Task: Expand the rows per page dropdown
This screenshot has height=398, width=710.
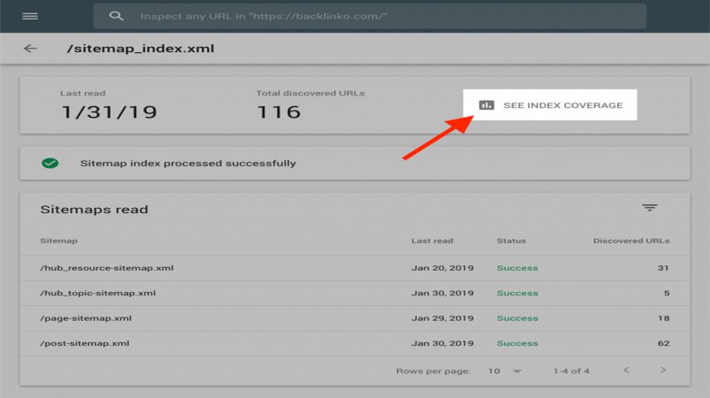Action: tap(516, 371)
